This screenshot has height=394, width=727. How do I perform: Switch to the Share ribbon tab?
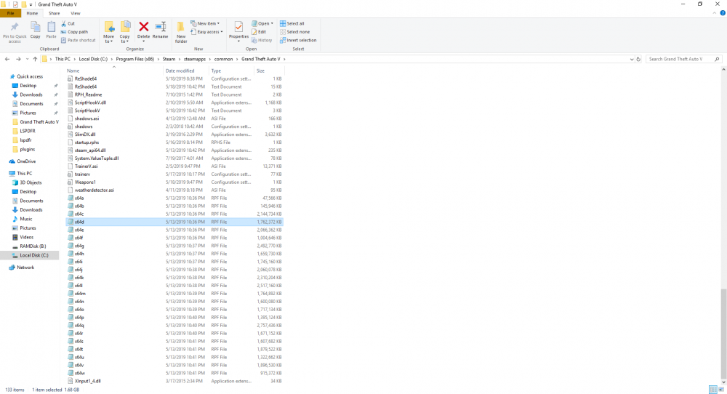click(55, 13)
